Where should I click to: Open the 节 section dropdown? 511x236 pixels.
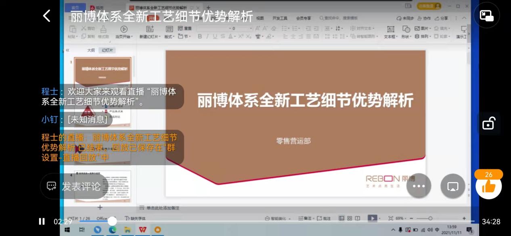[x=184, y=37]
